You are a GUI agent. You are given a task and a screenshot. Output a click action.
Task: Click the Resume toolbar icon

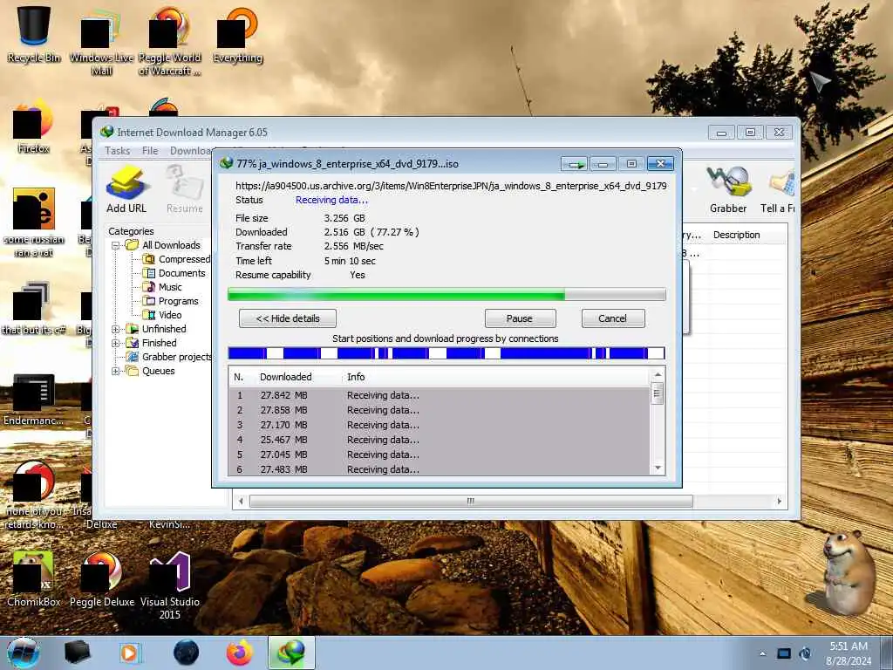pos(185,189)
